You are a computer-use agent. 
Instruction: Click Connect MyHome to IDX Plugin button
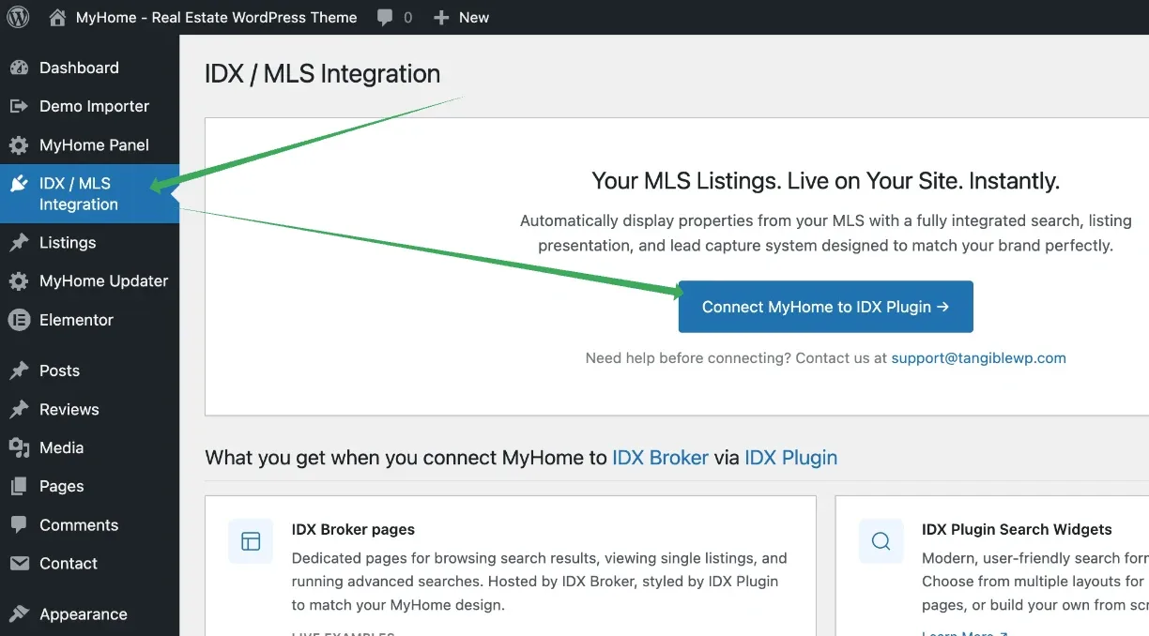point(825,307)
